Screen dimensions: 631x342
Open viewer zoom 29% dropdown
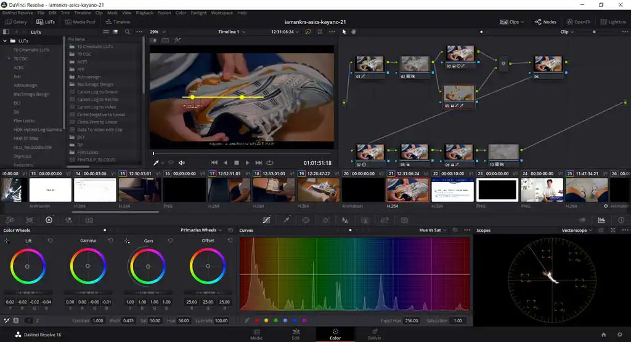[157, 32]
